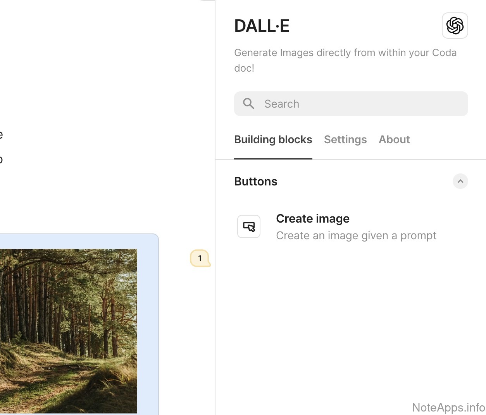Viewport: 486px width, 415px height.
Task: Collapse the Buttons section with chevron
Action: (460, 181)
